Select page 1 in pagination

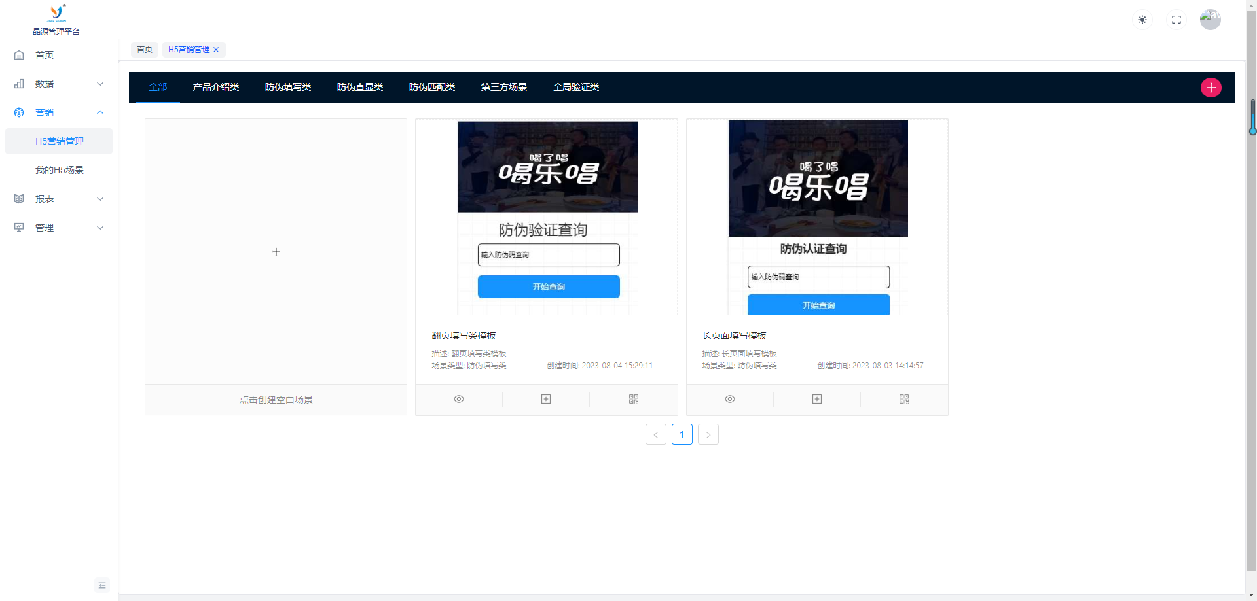(682, 434)
